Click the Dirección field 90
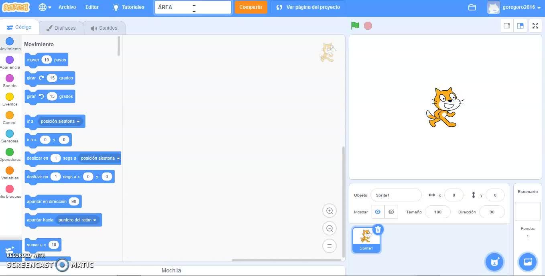Screen dimensions: 545x276 click(x=492, y=212)
